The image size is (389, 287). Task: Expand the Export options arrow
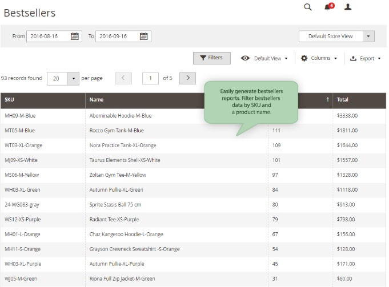click(x=379, y=59)
